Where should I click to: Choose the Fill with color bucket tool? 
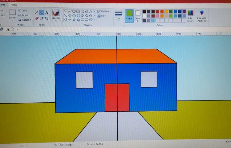click(41, 13)
